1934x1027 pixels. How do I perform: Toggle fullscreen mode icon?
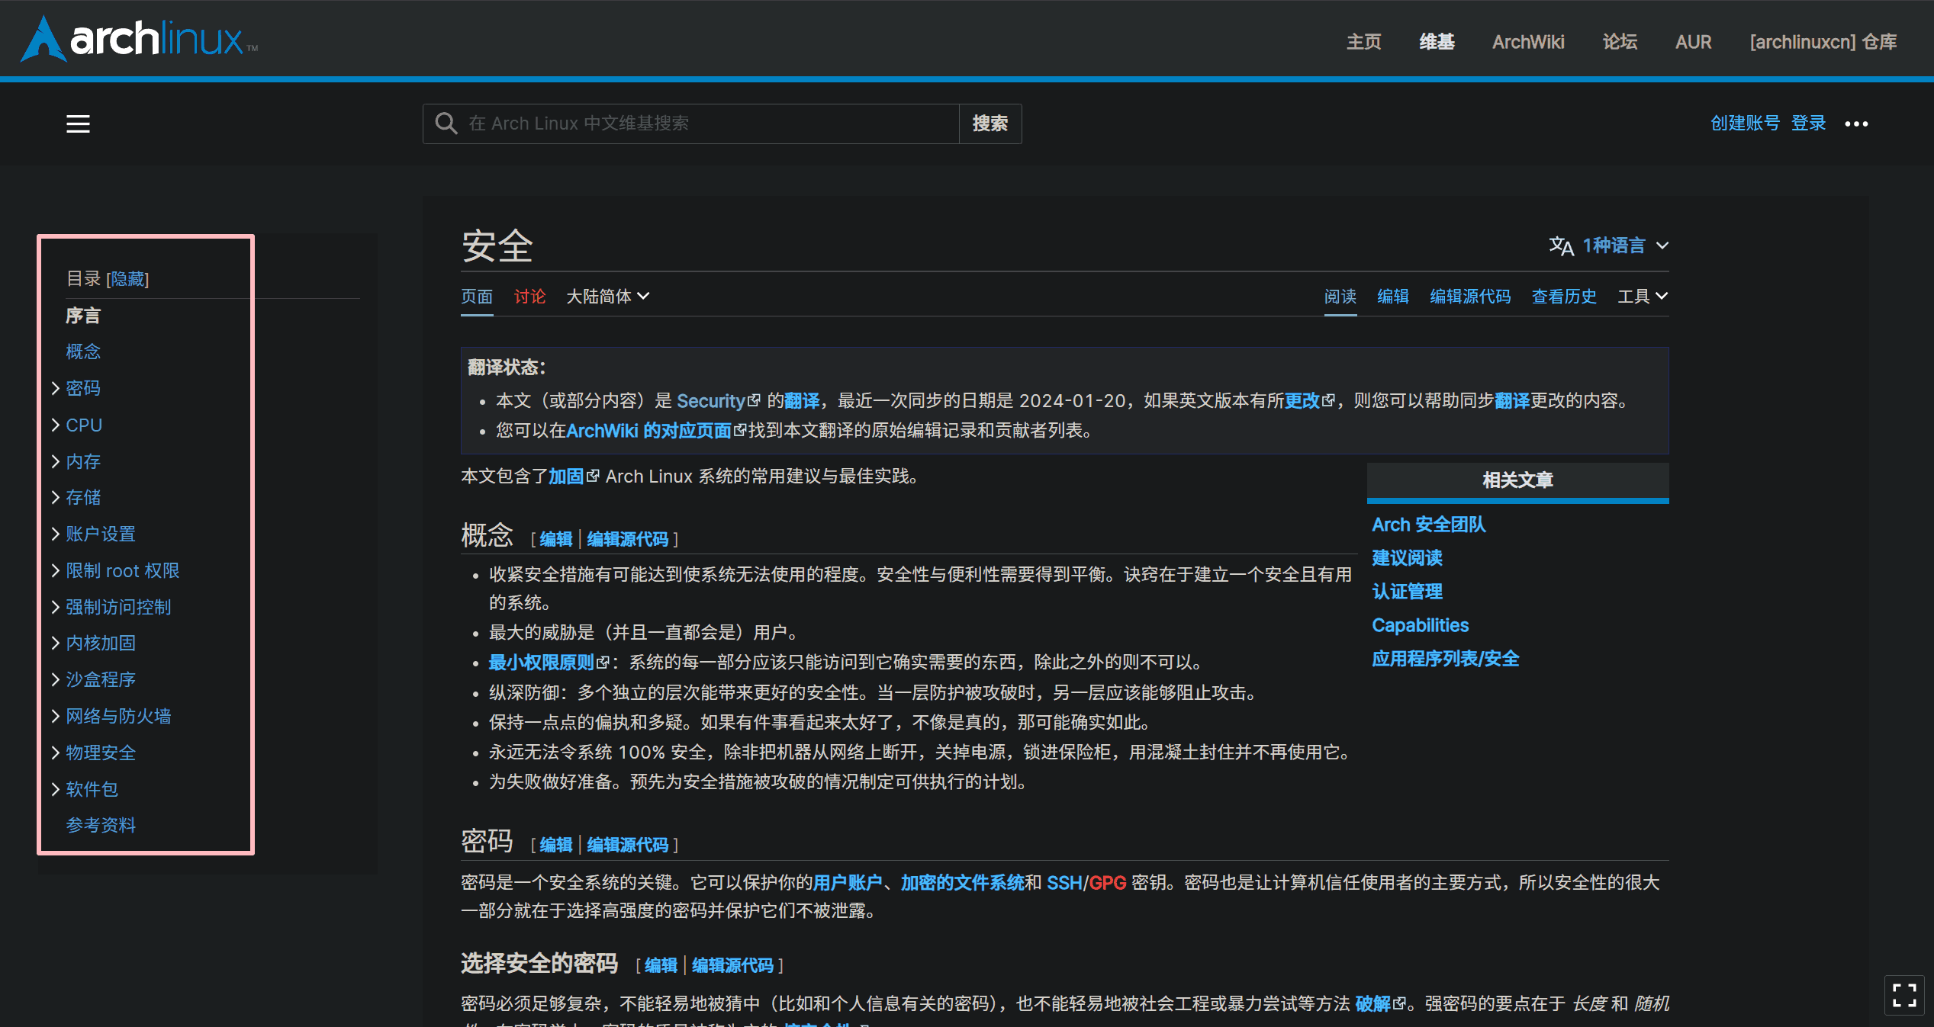[x=1904, y=995]
